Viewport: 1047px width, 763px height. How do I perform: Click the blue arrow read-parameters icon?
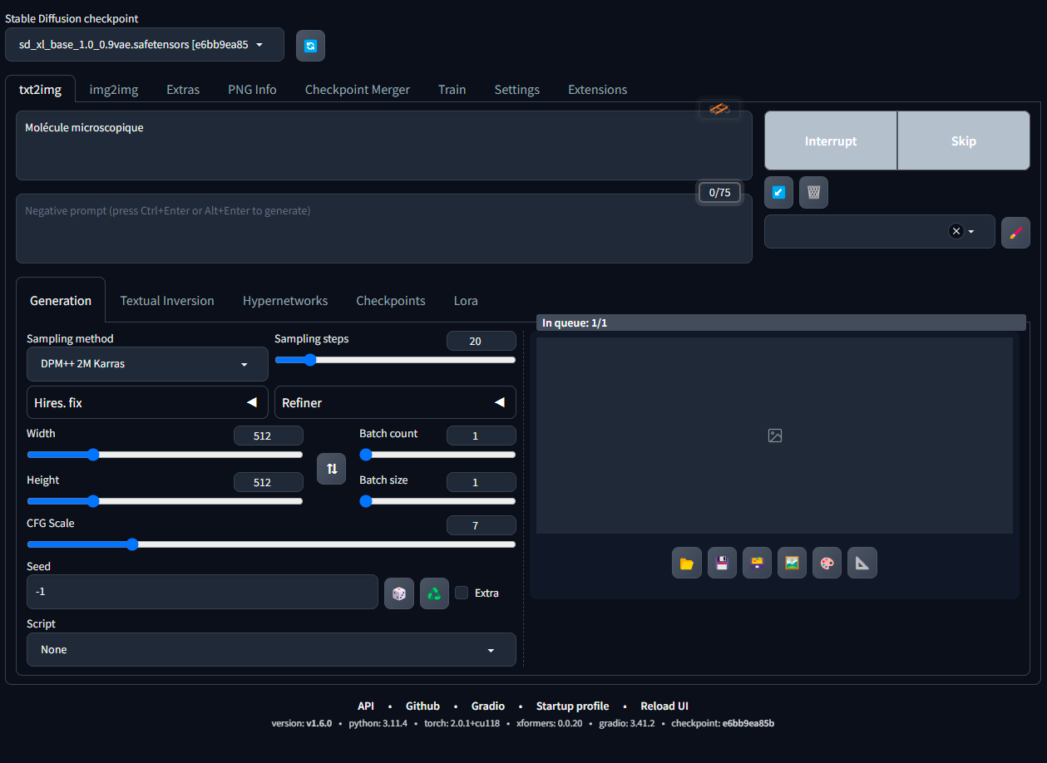point(778,192)
